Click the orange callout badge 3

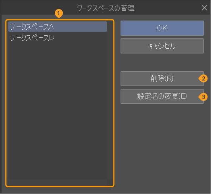point(203,97)
